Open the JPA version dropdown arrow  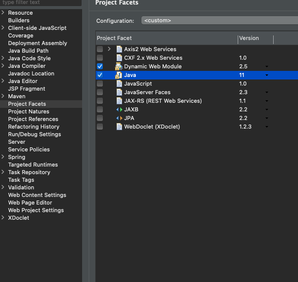[267, 118]
